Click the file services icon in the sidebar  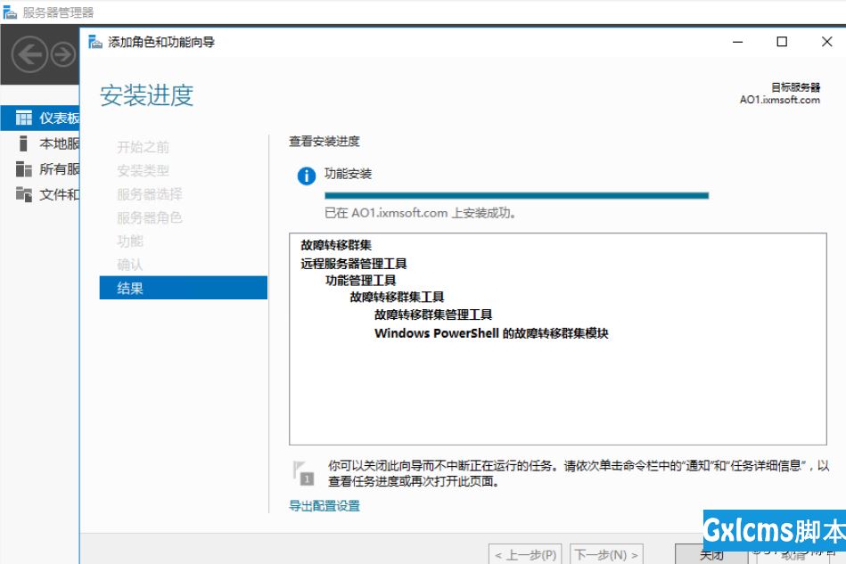tap(23, 194)
